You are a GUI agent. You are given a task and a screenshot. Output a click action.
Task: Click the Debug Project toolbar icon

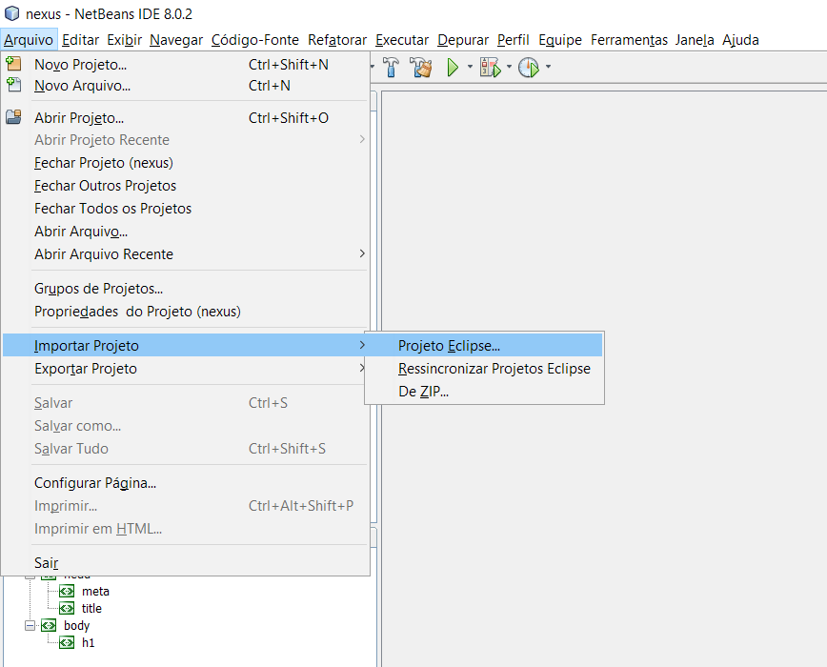pyautogui.click(x=491, y=67)
